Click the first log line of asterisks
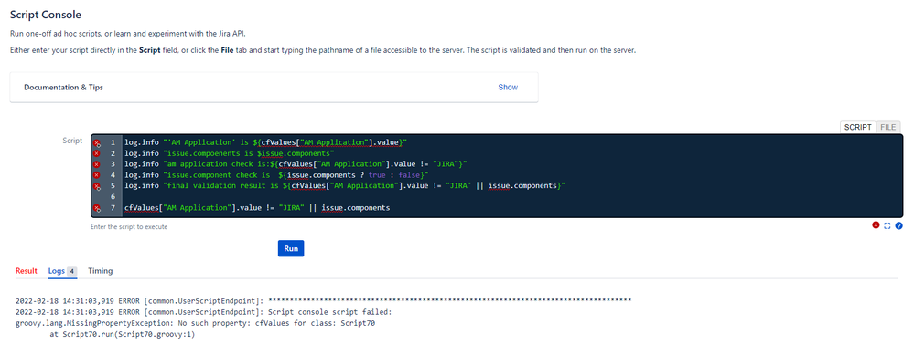The height and width of the screenshot is (355, 914). [324, 300]
